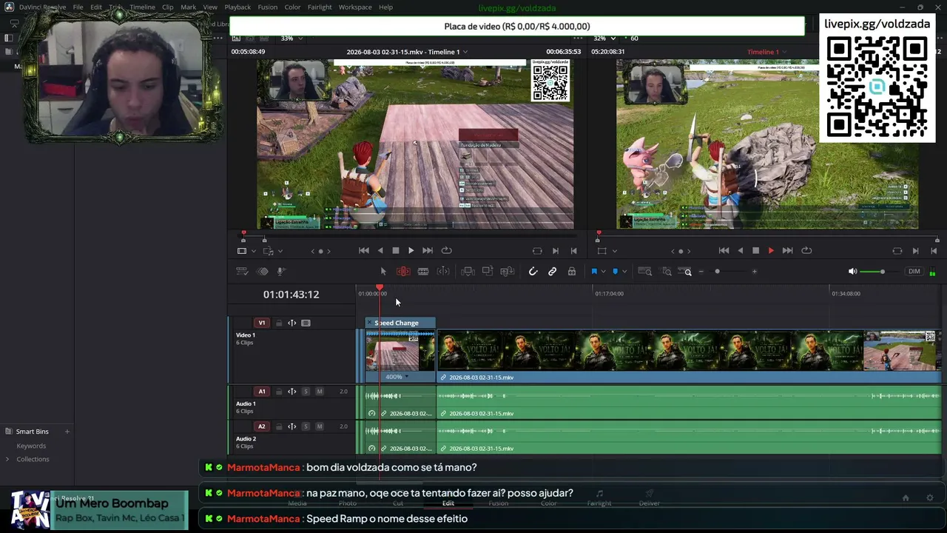Screen dimensions: 947x533
Task: Close the Speed Change retime bar
Action: 370,323
